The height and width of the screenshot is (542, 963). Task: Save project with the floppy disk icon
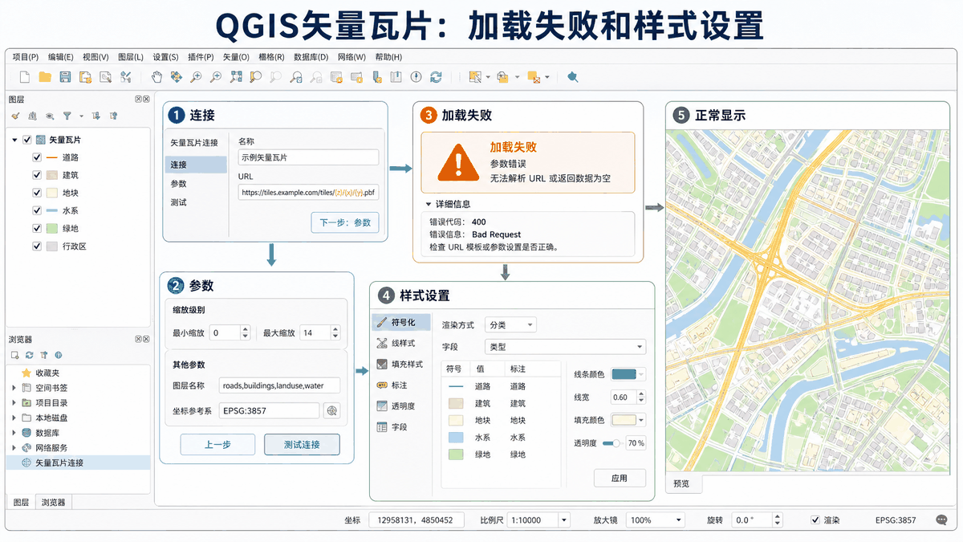(x=65, y=77)
